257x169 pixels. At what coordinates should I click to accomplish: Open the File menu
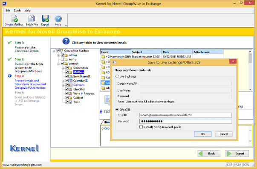[8, 11]
